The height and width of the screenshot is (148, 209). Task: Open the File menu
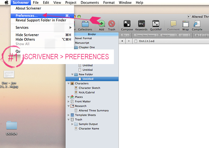pos(36,2)
